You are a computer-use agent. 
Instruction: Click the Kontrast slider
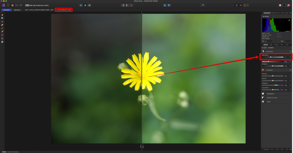coord(272,76)
